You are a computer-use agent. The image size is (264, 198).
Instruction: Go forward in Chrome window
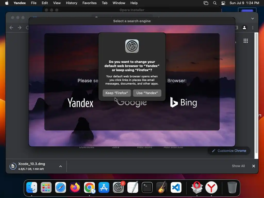(x=20, y=27)
